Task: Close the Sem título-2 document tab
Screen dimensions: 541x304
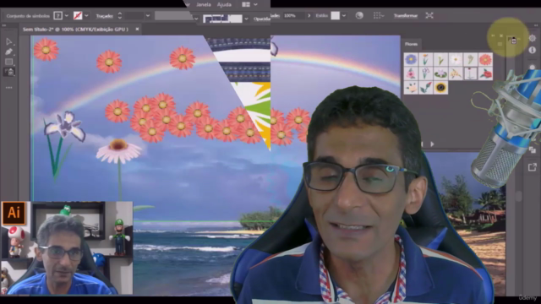Action: pyautogui.click(x=137, y=30)
